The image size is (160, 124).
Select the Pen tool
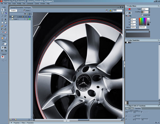pyautogui.click(x=2, y=19)
